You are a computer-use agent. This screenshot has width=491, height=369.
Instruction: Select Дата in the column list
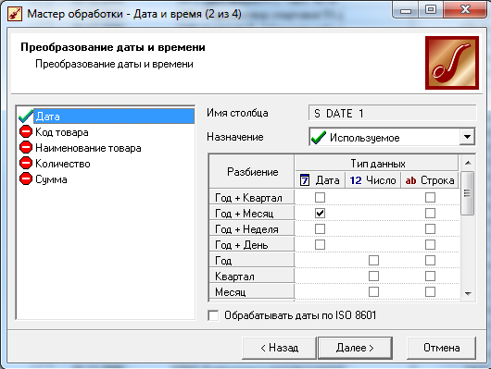coord(114,116)
